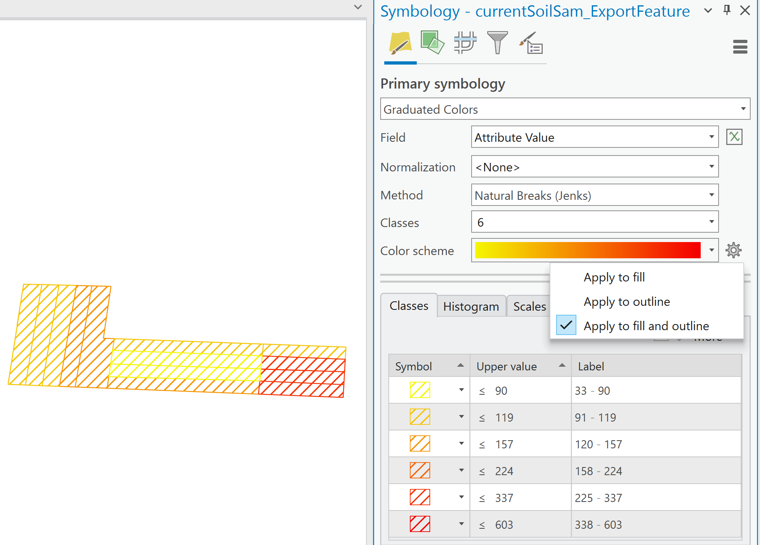Click the label cell '33 - 90'

pyautogui.click(x=656, y=390)
